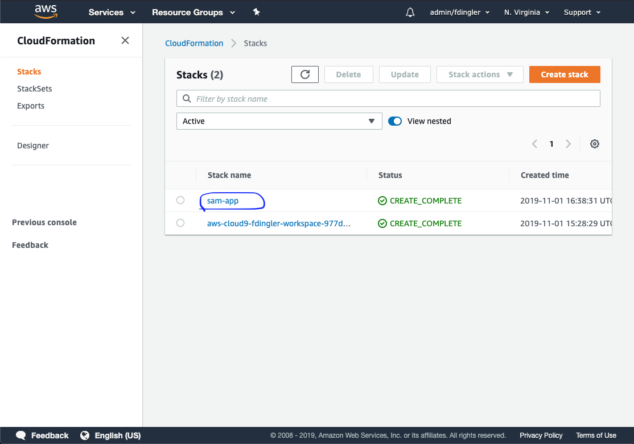
Task: Click the globe language icon
Action: coord(85,435)
